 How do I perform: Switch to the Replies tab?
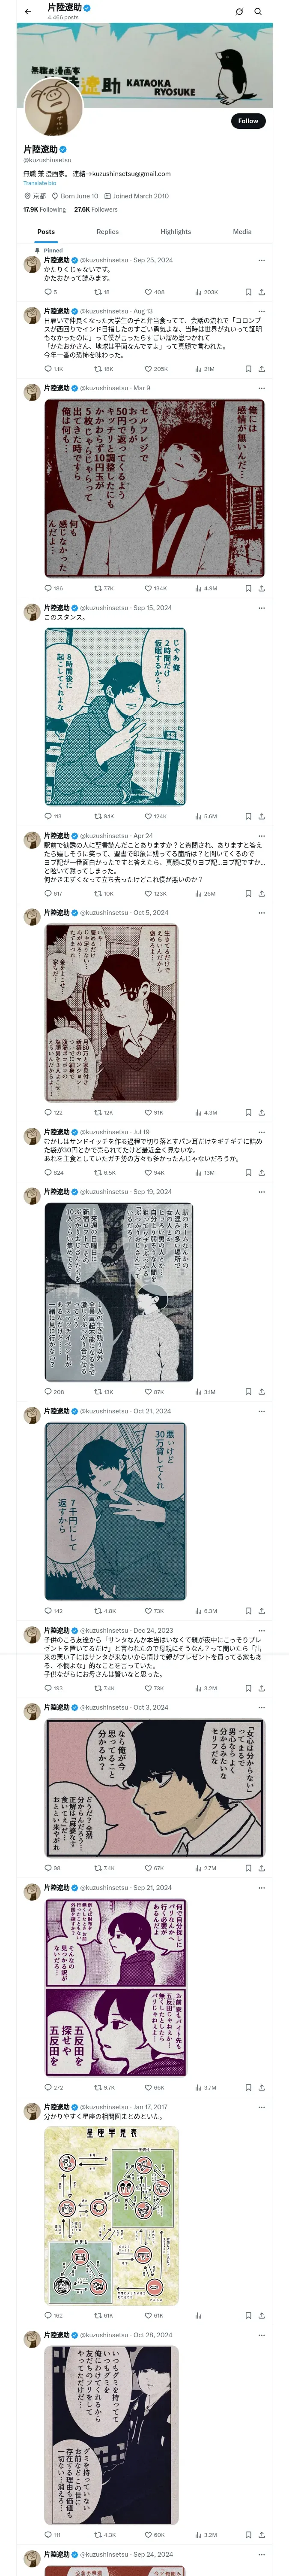[x=107, y=231]
